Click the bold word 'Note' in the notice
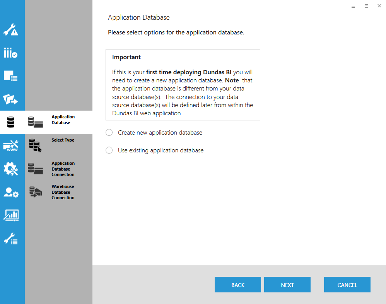Screen dimensions: 386x304 pos(232,80)
